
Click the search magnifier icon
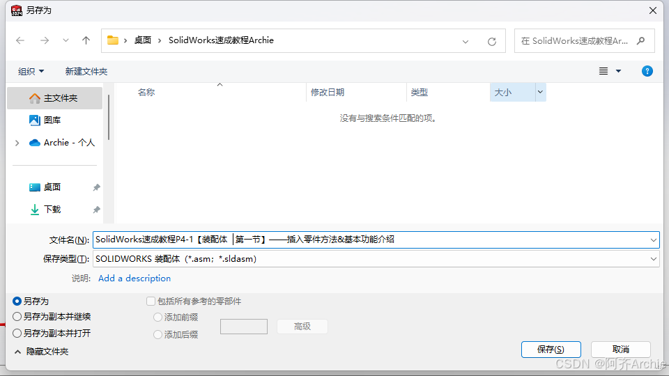coord(640,41)
